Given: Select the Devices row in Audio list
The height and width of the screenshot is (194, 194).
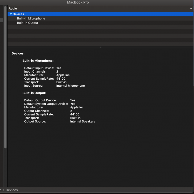Looking at the screenshot, I should 100,14.
